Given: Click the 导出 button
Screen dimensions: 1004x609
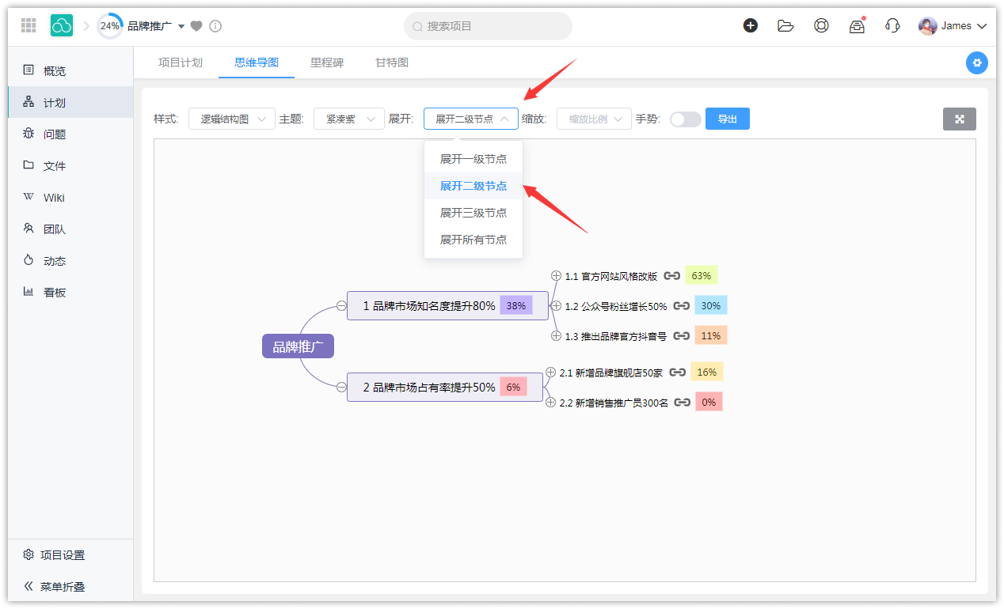Looking at the screenshot, I should click(727, 119).
